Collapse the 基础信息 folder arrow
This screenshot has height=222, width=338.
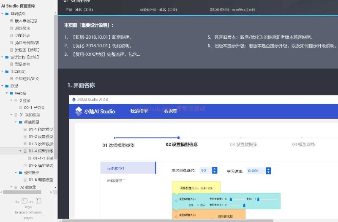click(2, 14)
